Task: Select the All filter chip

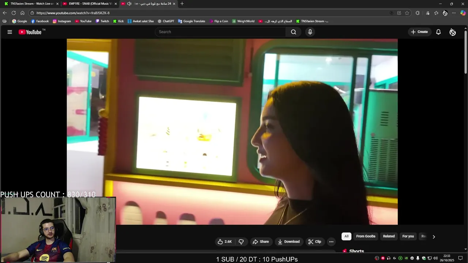Action: pos(346,236)
